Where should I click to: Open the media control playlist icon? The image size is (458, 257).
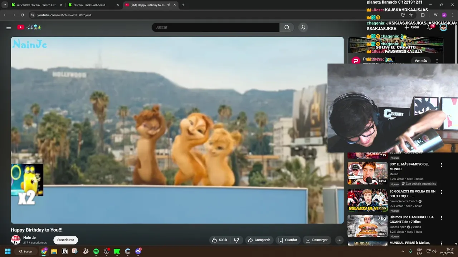point(435,15)
